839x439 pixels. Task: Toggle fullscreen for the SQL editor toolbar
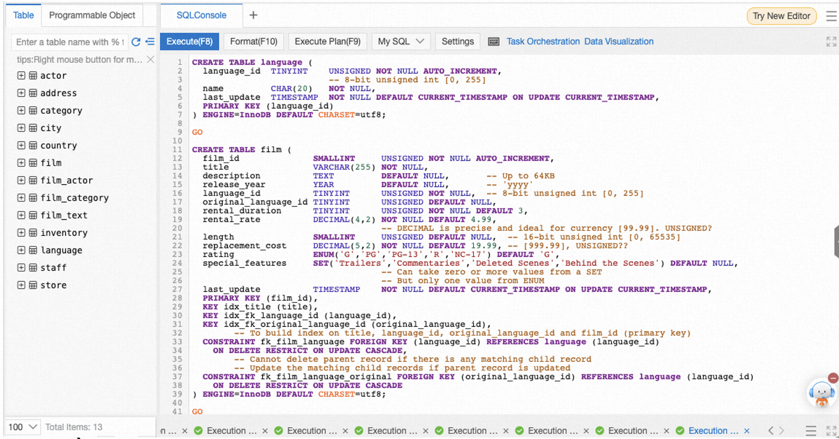point(831,42)
